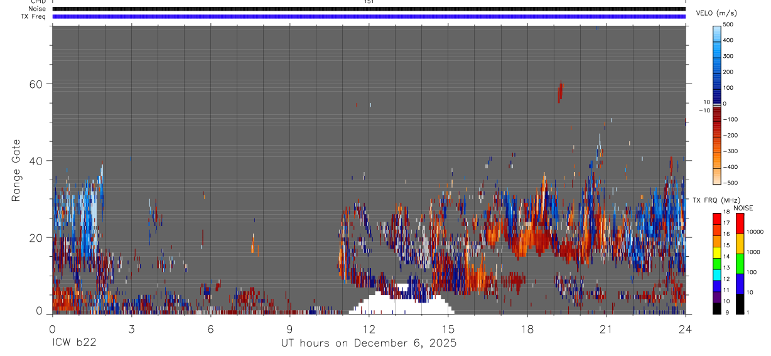This screenshot has width=771, height=356.
Task: Click the "14" TX frequency tick label
Action: pos(726,257)
